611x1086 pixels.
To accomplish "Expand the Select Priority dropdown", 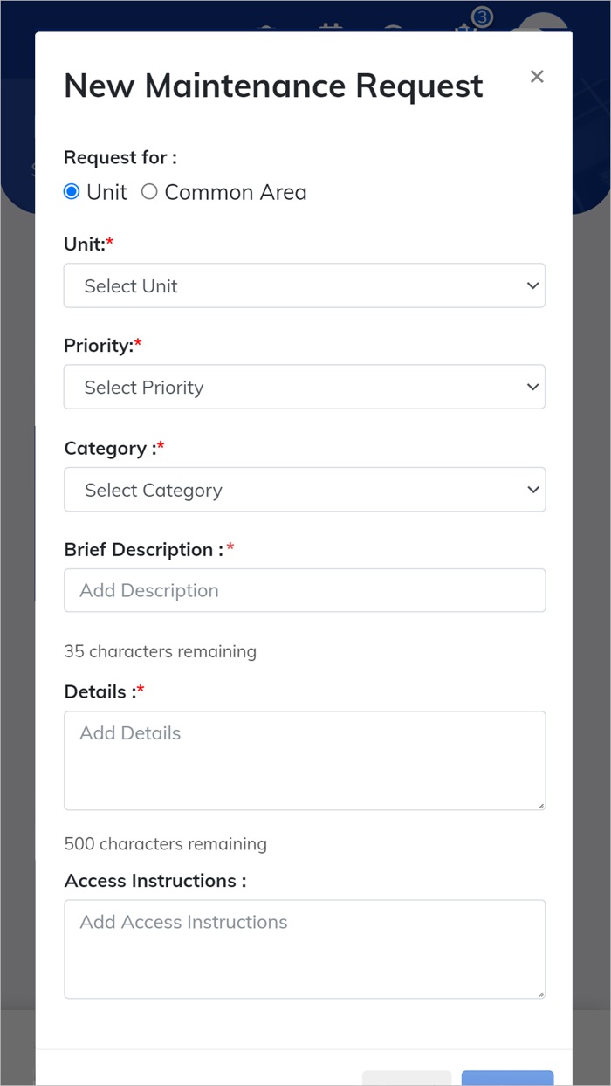I will [304, 387].
